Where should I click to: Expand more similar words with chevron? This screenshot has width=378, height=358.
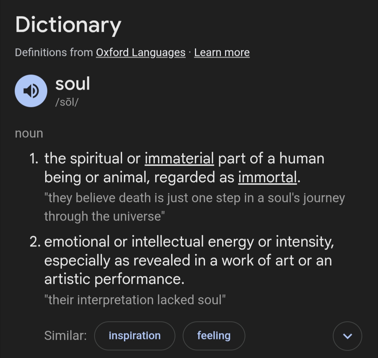(x=347, y=336)
